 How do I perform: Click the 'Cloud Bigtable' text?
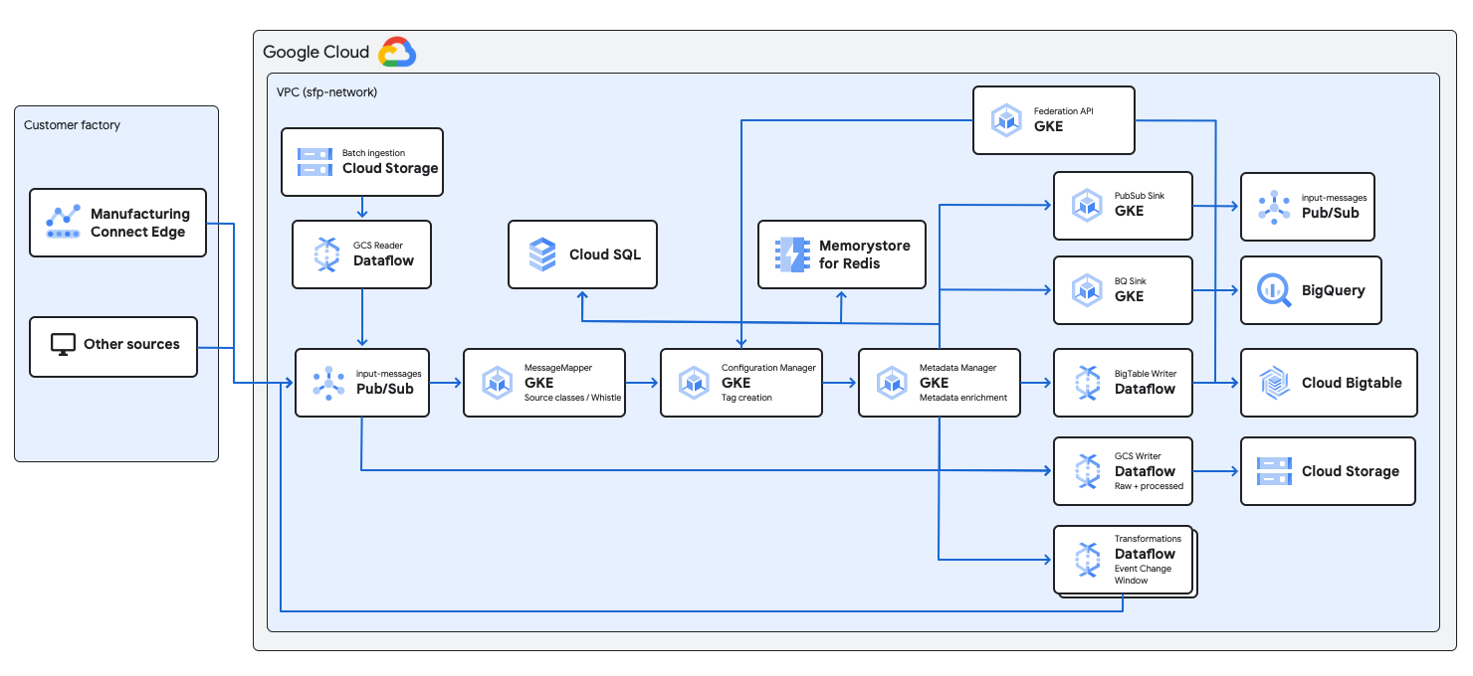coord(1352,383)
